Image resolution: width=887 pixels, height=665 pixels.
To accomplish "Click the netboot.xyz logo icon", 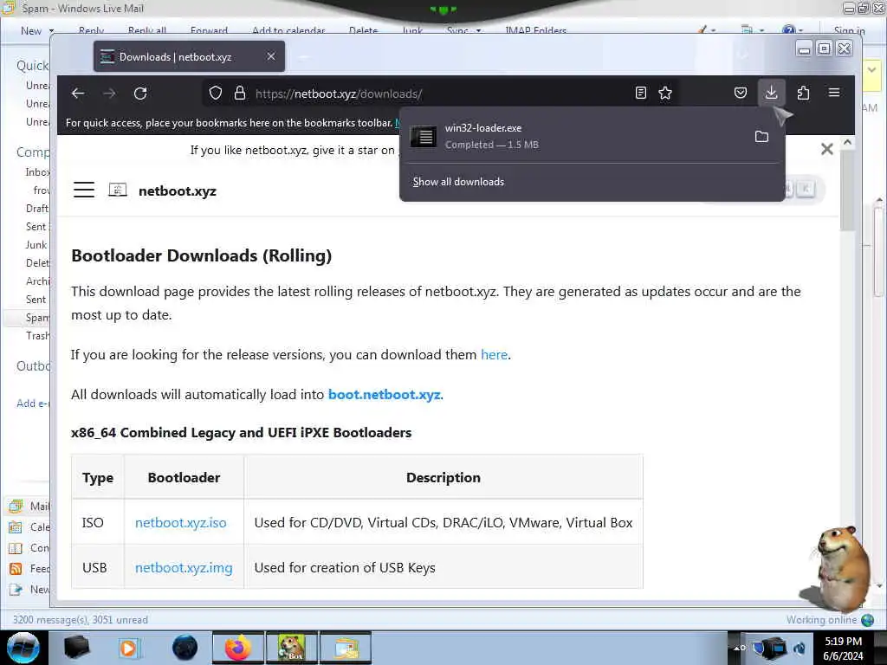I will (118, 190).
